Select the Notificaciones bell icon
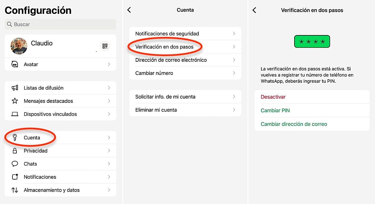375x204 pixels. coord(15,177)
